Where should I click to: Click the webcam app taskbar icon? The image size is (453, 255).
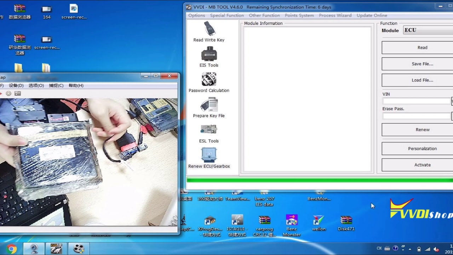tap(34, 249)
